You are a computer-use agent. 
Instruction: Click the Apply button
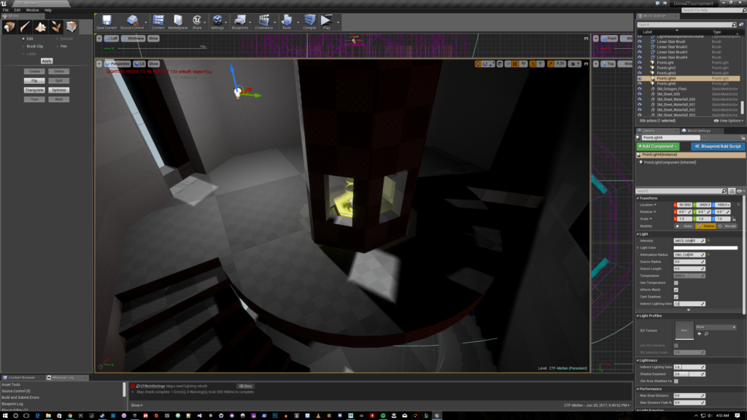(46, 61)
